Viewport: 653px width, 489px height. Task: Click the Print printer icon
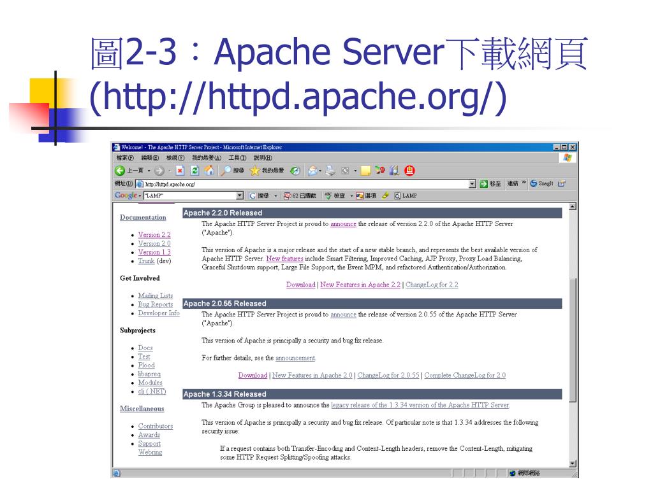(x=330, y=171)
